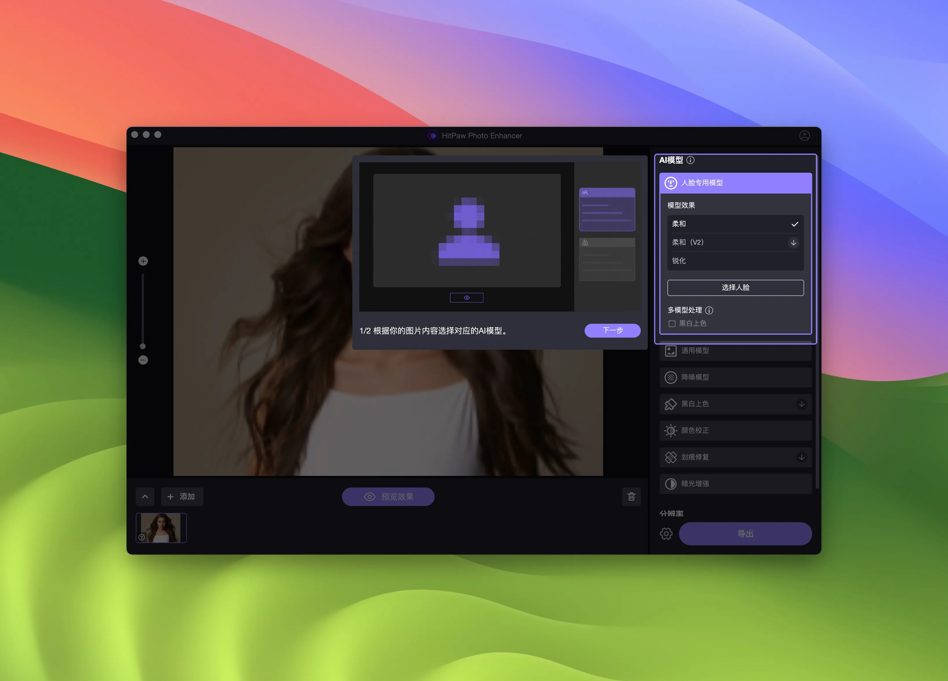948x681 pixels.
Task: Expand the 人脸专用模型 section header
Action: pyautogui.click(x=735, y=183)
